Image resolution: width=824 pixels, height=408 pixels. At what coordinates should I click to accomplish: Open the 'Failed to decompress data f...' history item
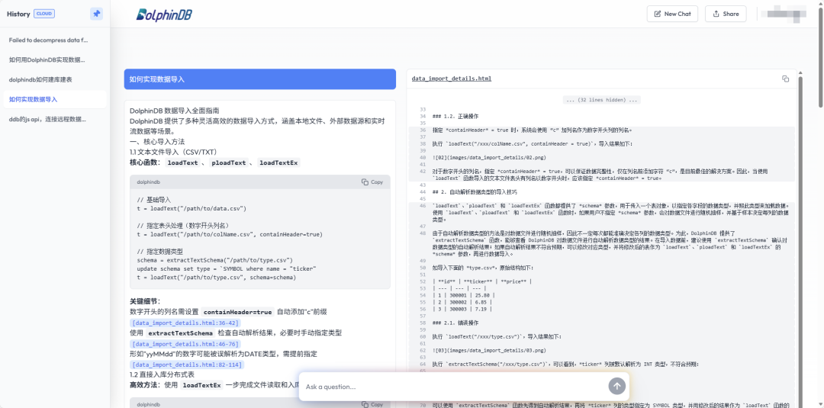[x=55, y=40]
